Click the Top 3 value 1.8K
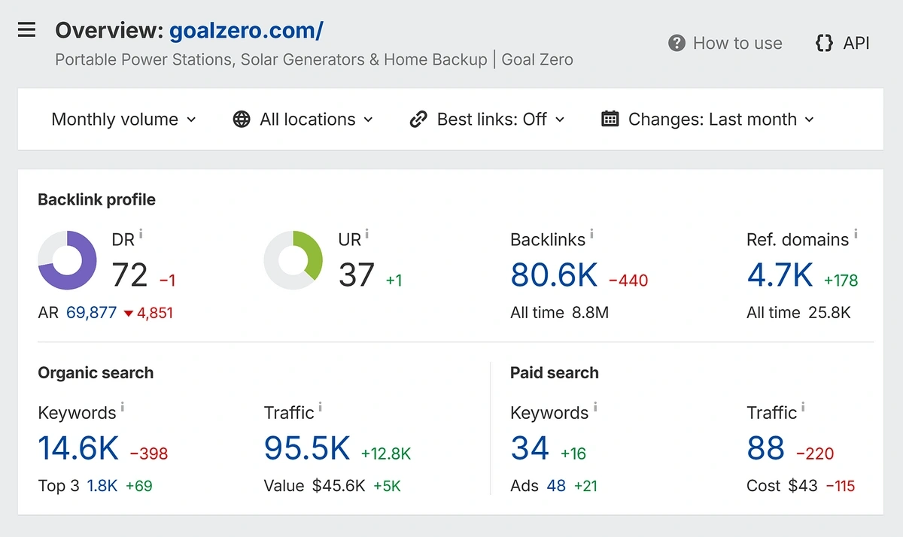This screenshot has width=903, height=537. [102, 486]
